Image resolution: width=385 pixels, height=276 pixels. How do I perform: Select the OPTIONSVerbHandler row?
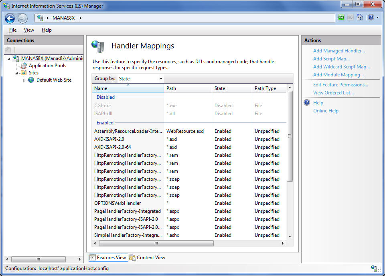point(189,203)
